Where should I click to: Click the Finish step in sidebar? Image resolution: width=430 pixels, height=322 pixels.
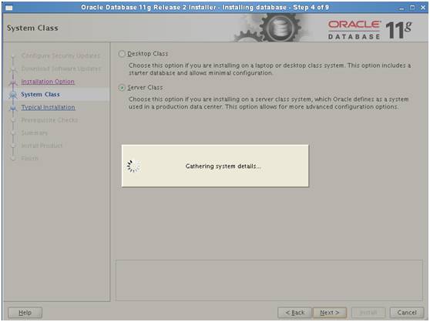coord(29,159)
